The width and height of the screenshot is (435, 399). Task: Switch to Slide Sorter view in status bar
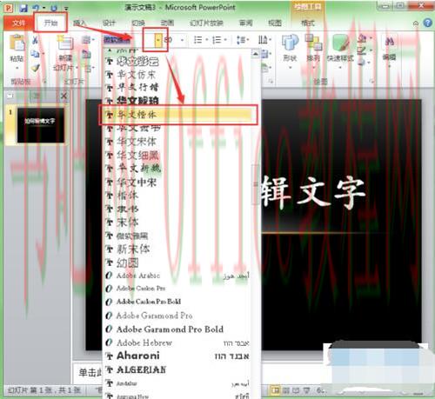point(285,390)
